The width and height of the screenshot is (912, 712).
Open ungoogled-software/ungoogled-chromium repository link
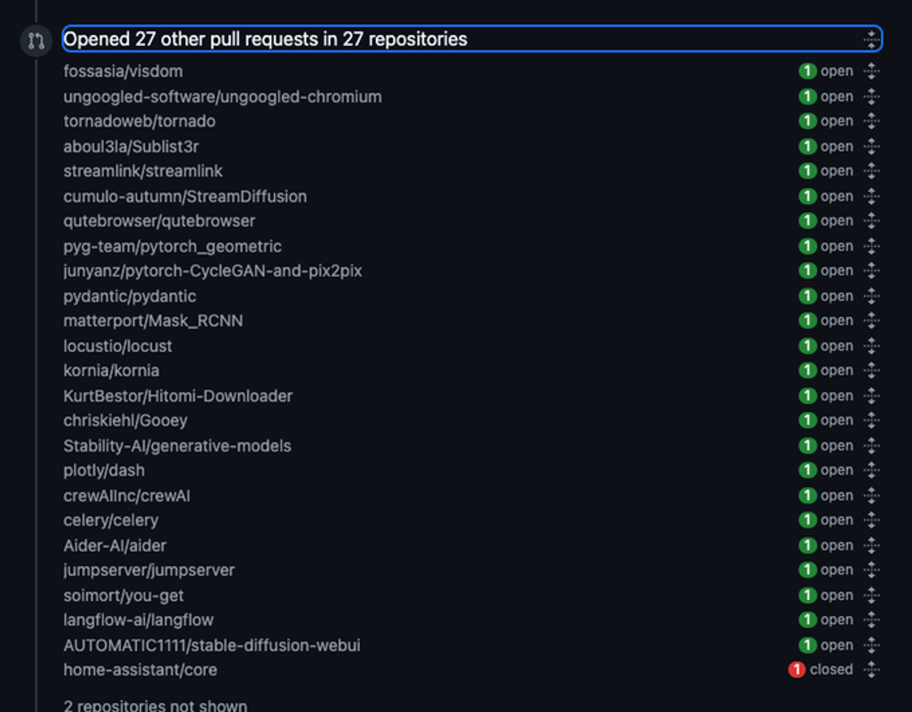(x=222, y=96)
